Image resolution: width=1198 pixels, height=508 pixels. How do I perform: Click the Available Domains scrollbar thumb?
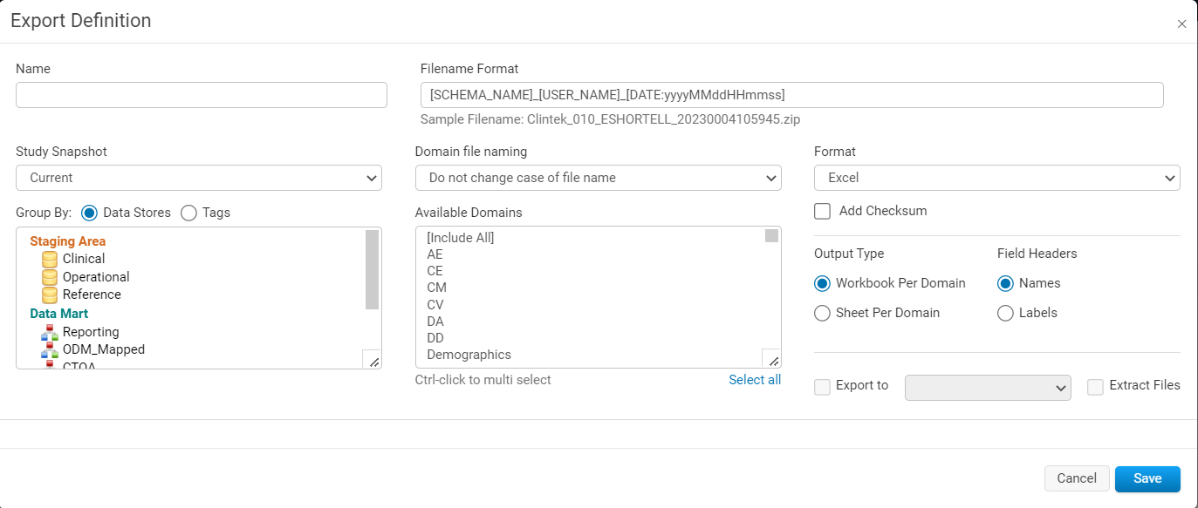pyautogui.click(x=771, y=236)
